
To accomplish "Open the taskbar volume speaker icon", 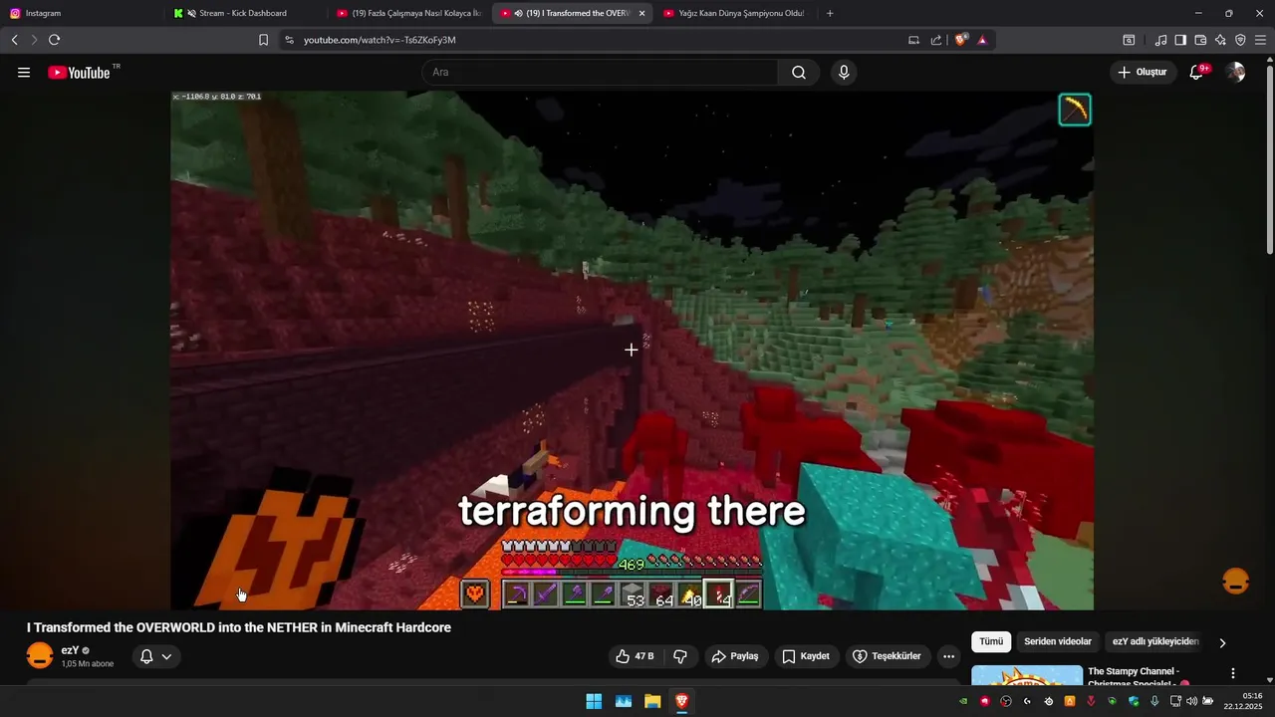I will coord(1191,701).
